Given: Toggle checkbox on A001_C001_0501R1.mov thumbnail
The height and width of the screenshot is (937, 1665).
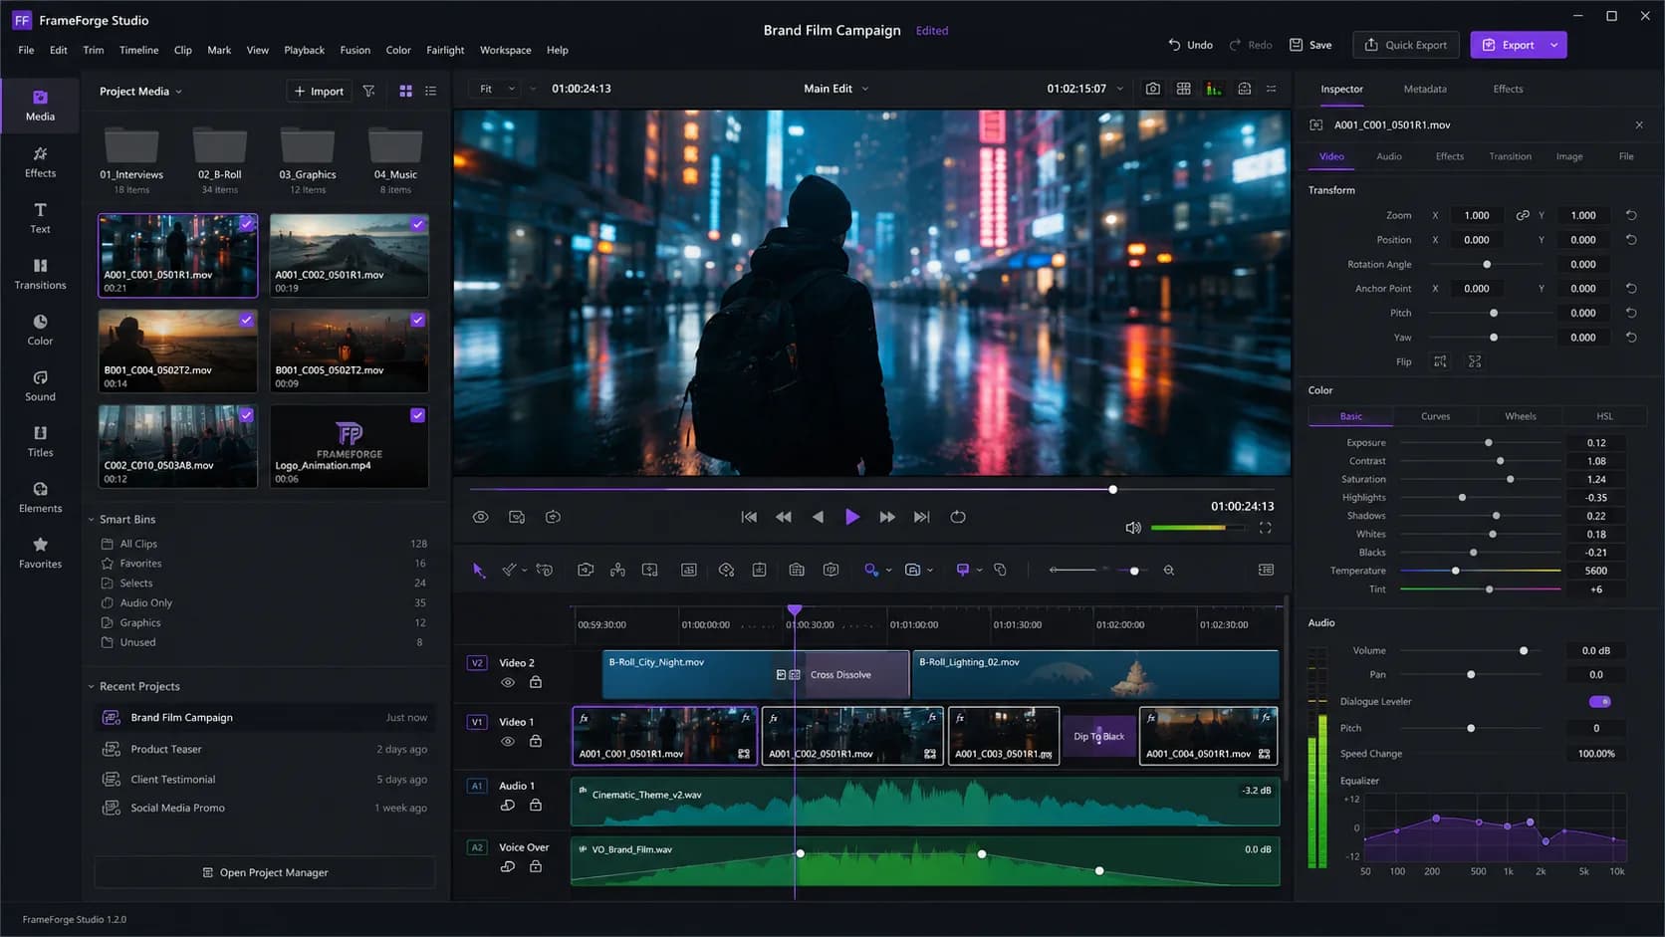Looking at the screenshot, I should pos(247,224).
